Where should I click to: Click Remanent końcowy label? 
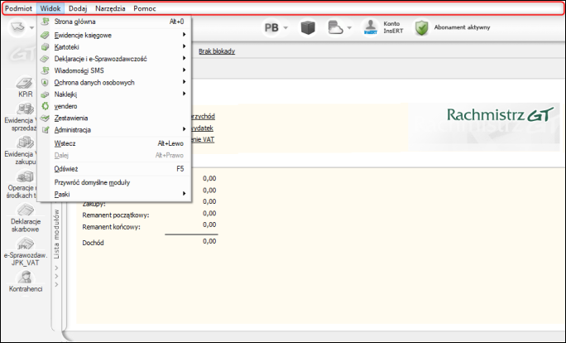click(x=111, y=227)
